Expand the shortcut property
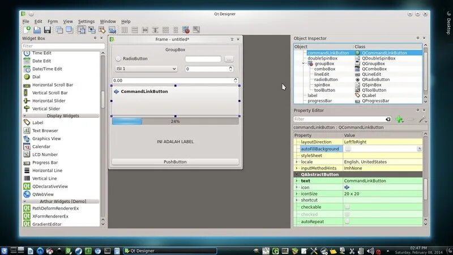453x255 pixels. coord(297,200)
